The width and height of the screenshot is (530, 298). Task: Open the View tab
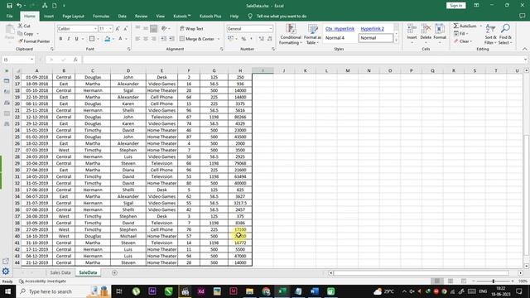coord(160,16)
